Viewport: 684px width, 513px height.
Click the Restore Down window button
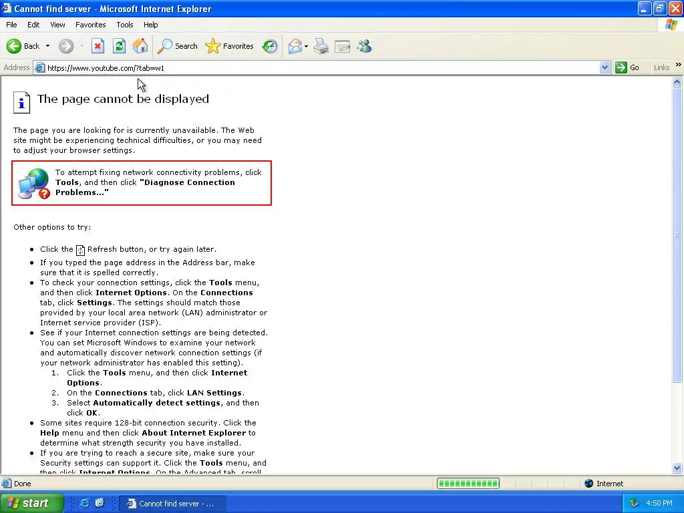tap(659, 8)
